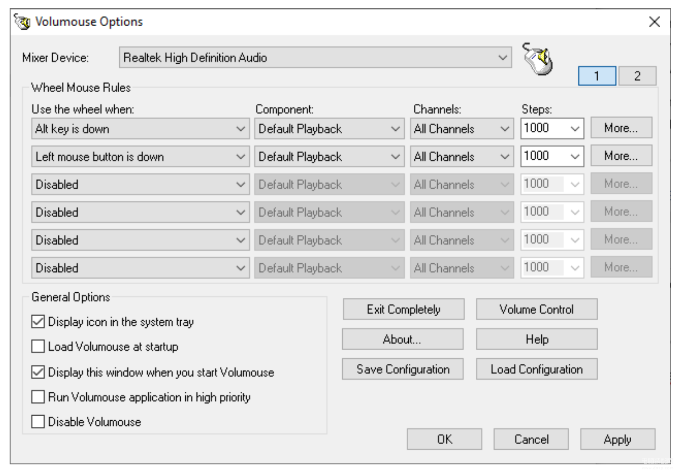Open the Help button
678x474 pixels.
coord(537,340)
